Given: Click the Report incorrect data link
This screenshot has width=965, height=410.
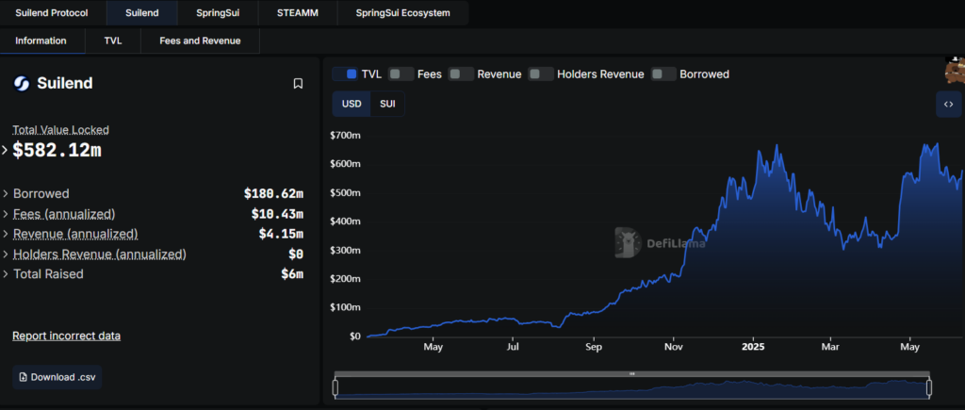Looking at the screenshot, I should pyautogui.click(x=67, y=336).
